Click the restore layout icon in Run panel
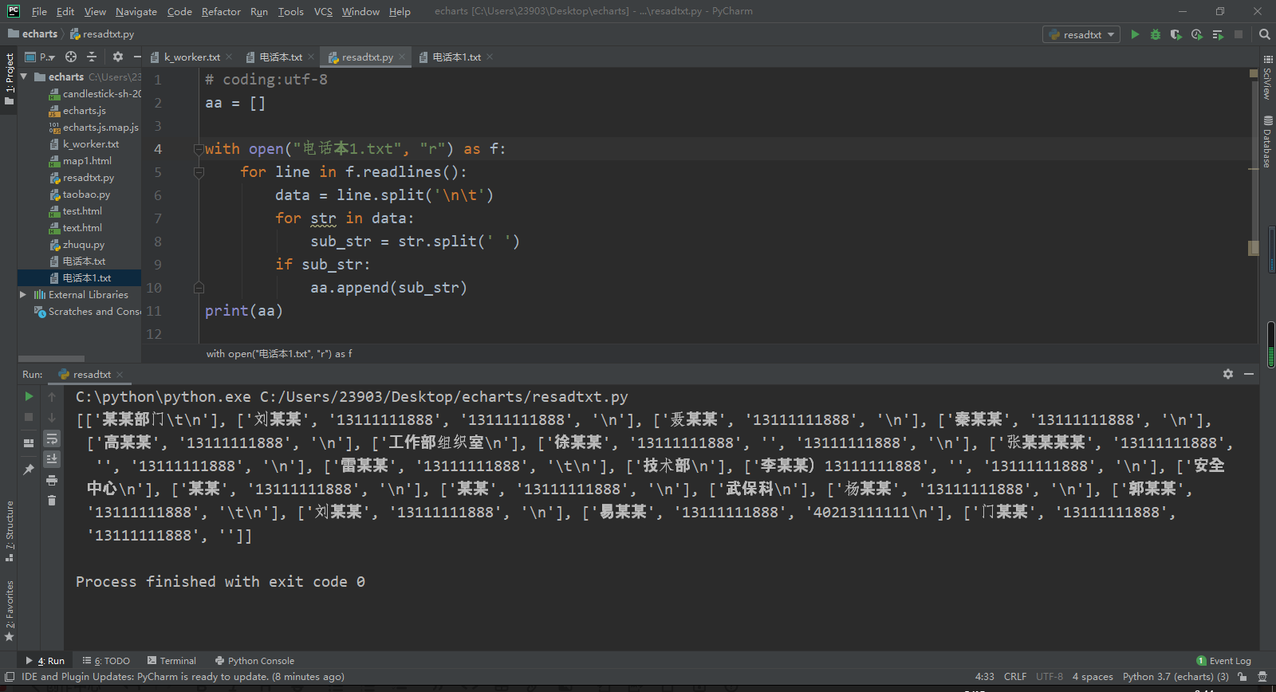Screen dimensions: 1276x692 click(29, 442)
